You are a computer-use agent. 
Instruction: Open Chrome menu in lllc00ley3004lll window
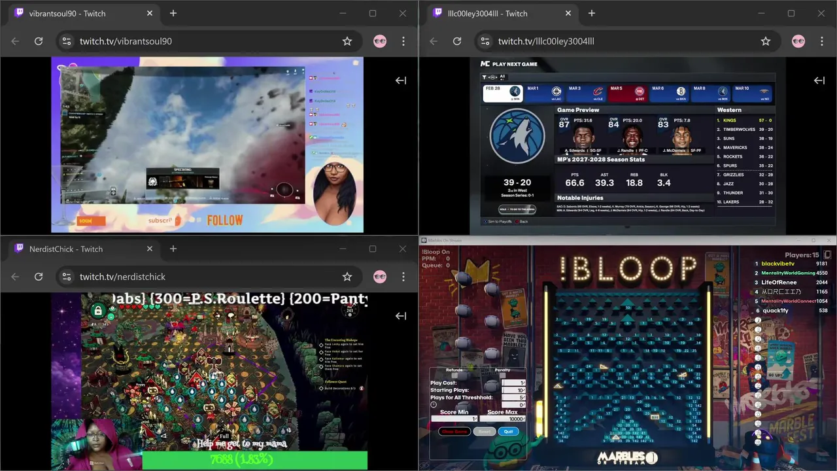click(822, 41)
